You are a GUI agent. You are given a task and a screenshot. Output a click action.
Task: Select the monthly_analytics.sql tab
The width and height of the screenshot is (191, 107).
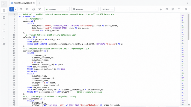23,3
